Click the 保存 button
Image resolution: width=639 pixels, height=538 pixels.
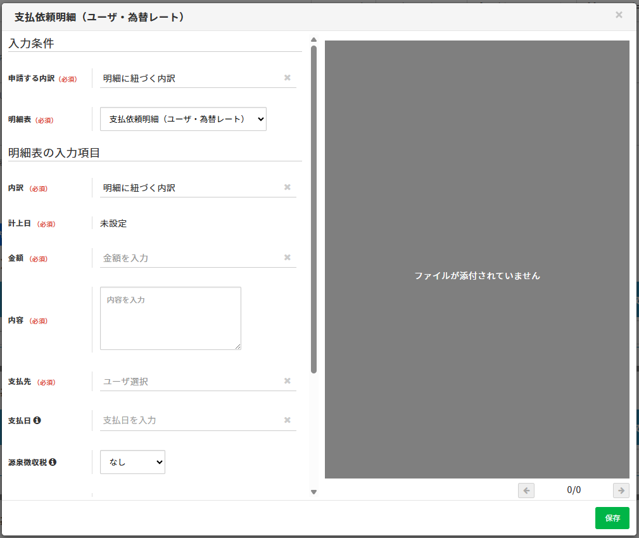[x=612, y=518]
